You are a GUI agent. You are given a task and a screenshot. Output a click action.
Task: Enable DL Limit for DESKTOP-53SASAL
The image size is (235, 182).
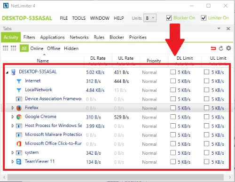coord(173,72)
